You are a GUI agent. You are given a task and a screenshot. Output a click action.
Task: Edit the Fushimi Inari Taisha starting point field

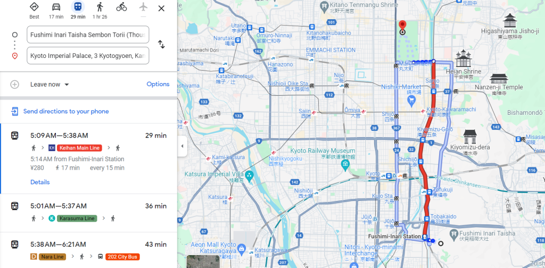pos(88,35)
